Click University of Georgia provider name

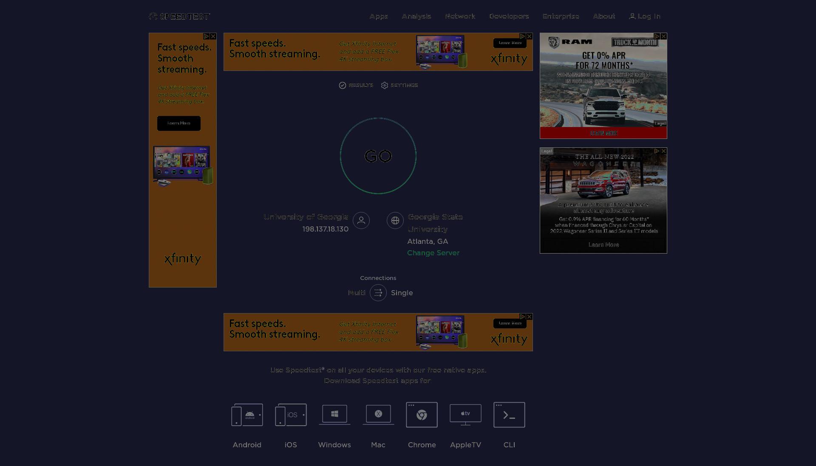tap(306, 217)
